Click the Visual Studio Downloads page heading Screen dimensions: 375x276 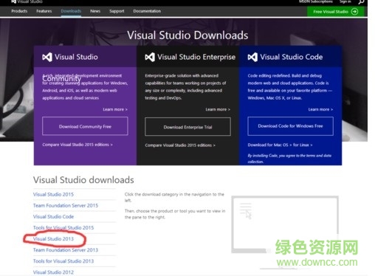tap(187, 35)
